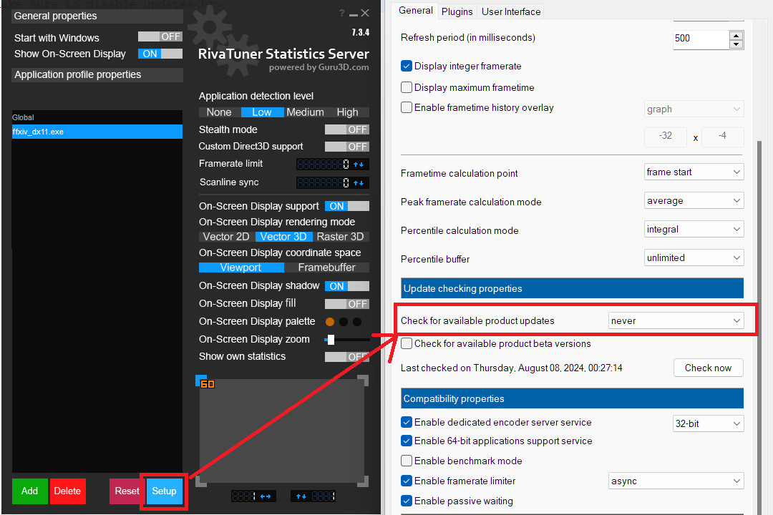The height and width of the screenshot is (515, 773).
Task: Open Percentile buffer dropdown
Action: (x=694, y=258)
